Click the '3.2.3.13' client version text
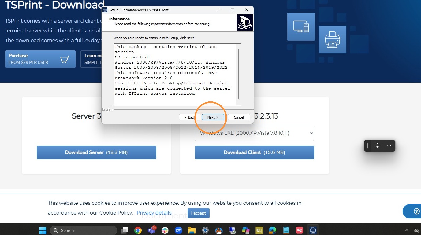 (266, 116)
